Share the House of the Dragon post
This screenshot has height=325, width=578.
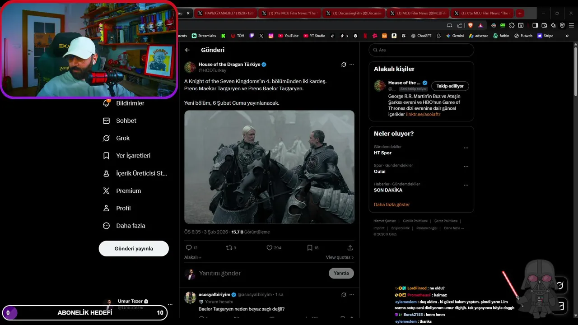coord(350,248)
